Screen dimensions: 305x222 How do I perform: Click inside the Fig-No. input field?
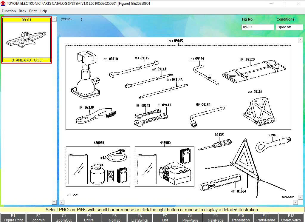[258, 27]
